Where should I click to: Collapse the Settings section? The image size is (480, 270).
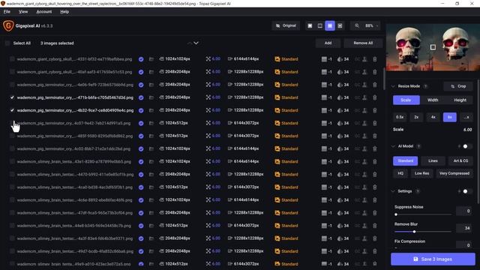tap(393, 191)
